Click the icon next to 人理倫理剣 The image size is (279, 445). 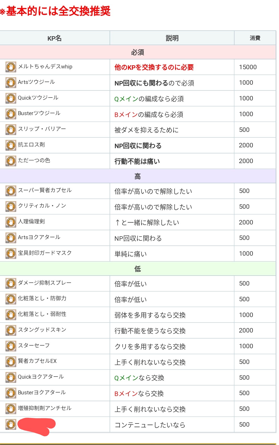11,222
